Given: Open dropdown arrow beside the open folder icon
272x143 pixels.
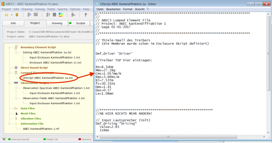Looking at the screenshot, I should coord(12,15).
